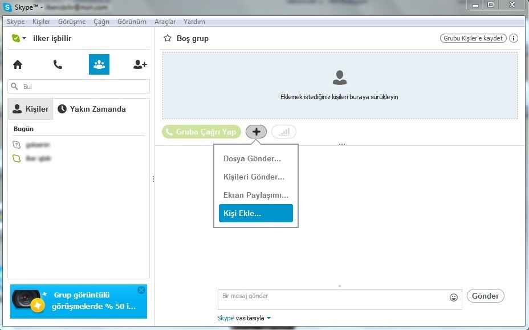The height and width of the screenshot is (330, 529).
Task: Close the Skype window
Action: point(512,5)
